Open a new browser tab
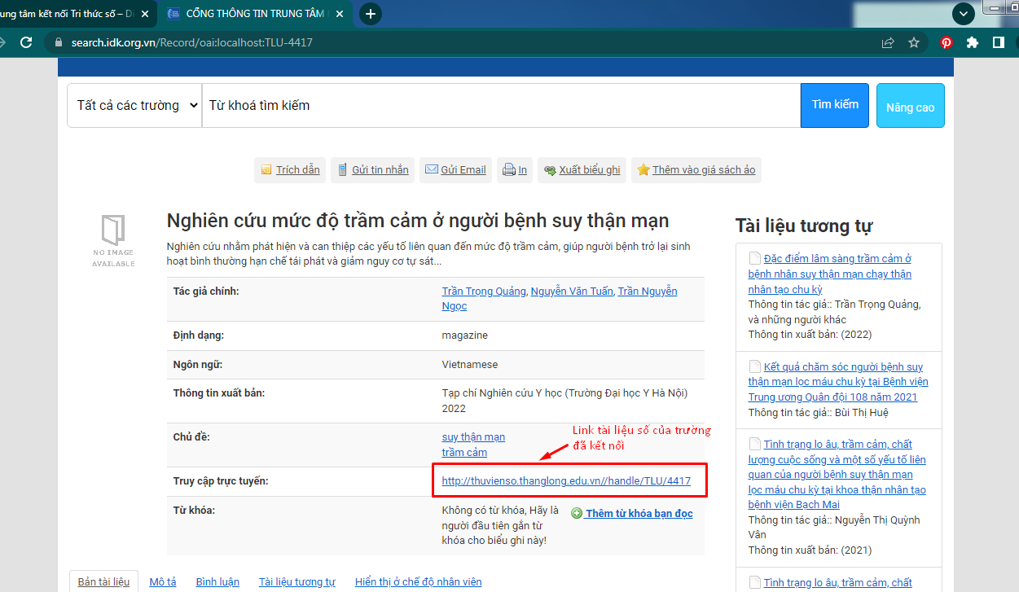The image size is (1019, 592). point(371,14)
